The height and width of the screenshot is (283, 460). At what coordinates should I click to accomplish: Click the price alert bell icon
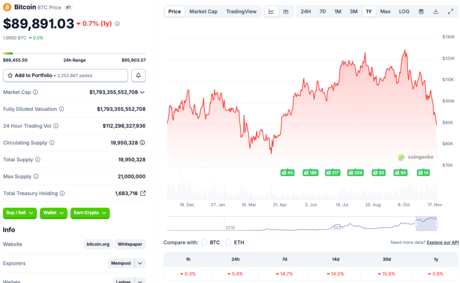(x=138, y=75)
